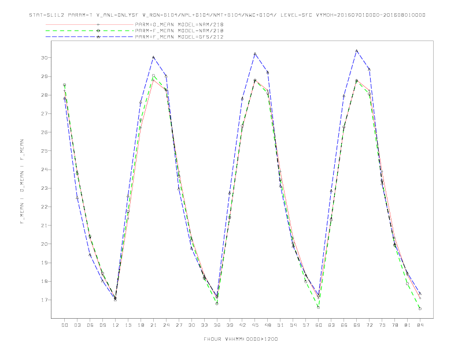Click x-axis forecast hour label 00
This screenshot has height=354, width=458.
click(x=65, y=325)
